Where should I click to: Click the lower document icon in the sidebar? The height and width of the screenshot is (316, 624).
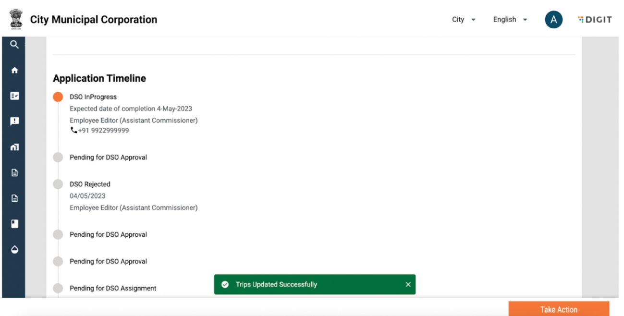[14, 198]
